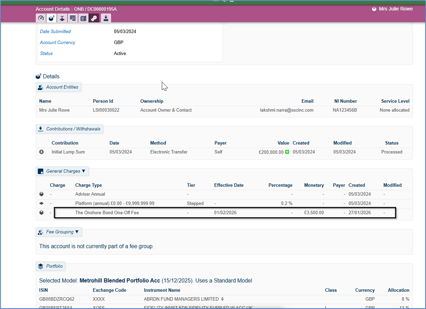This screenshot has height=309, width=426.
Task: Click None allocated service level cell
Action: click(x=395, y=110)
